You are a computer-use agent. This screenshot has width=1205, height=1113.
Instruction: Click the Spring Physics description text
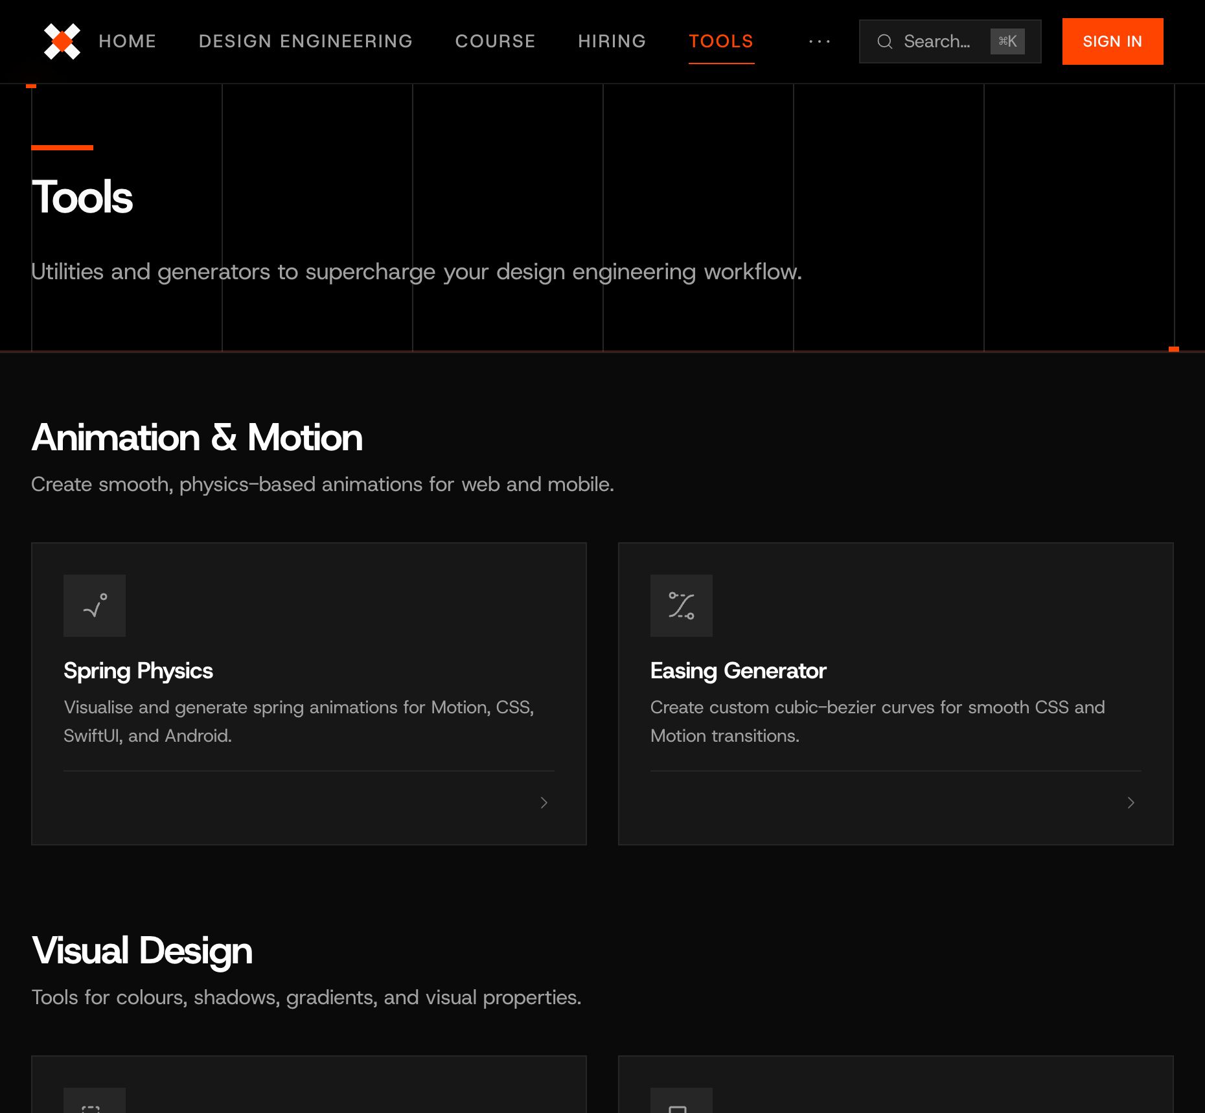coord(299,721)
